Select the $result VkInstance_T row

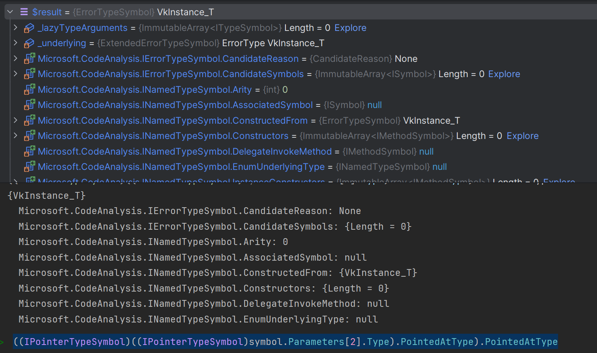pyautogui.click(x=301, y=12)
